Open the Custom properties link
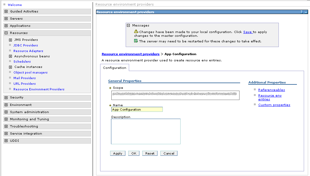This screenshot has width=310, height=176. tap(274, 105)
